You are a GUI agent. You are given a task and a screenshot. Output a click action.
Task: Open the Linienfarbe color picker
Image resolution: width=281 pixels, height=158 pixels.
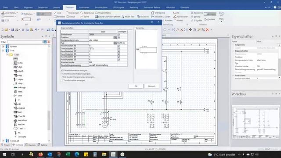pos(10,13)
